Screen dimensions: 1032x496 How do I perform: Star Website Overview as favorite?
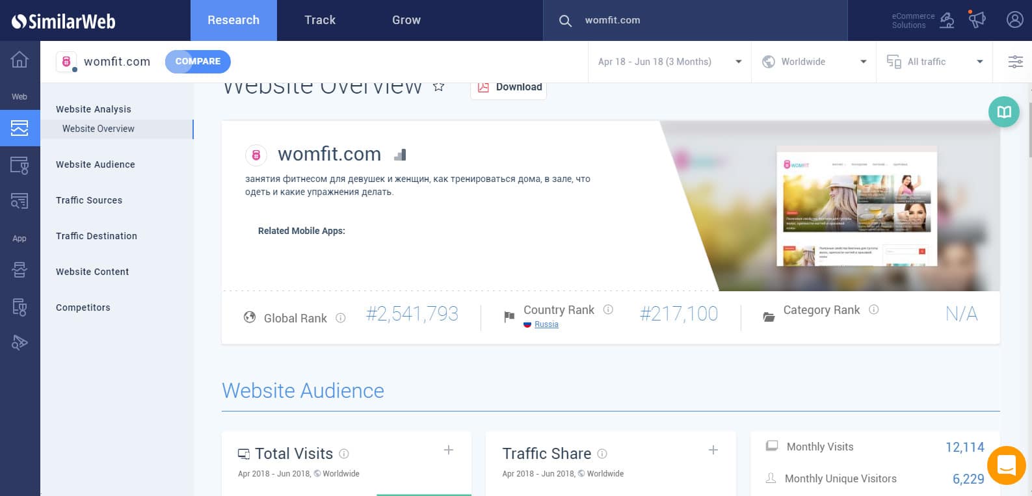(439, 86)
